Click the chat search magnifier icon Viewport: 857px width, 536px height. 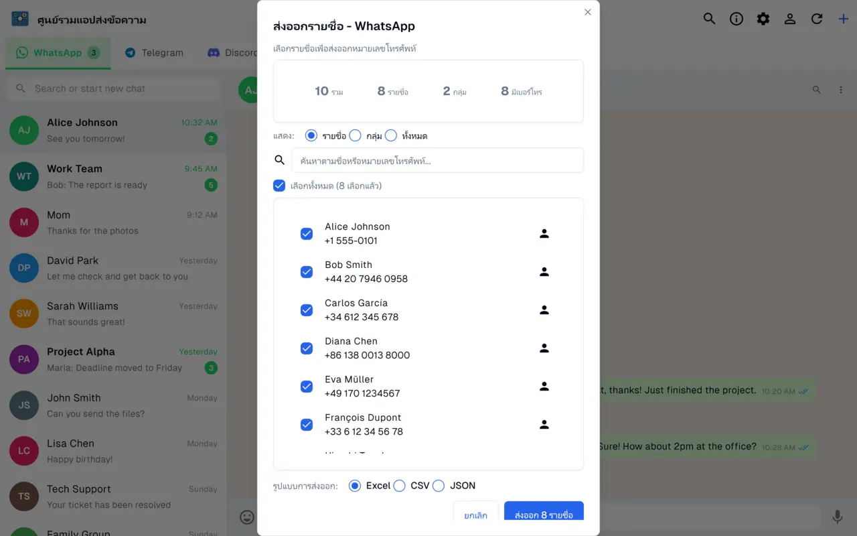click(816, 89)
